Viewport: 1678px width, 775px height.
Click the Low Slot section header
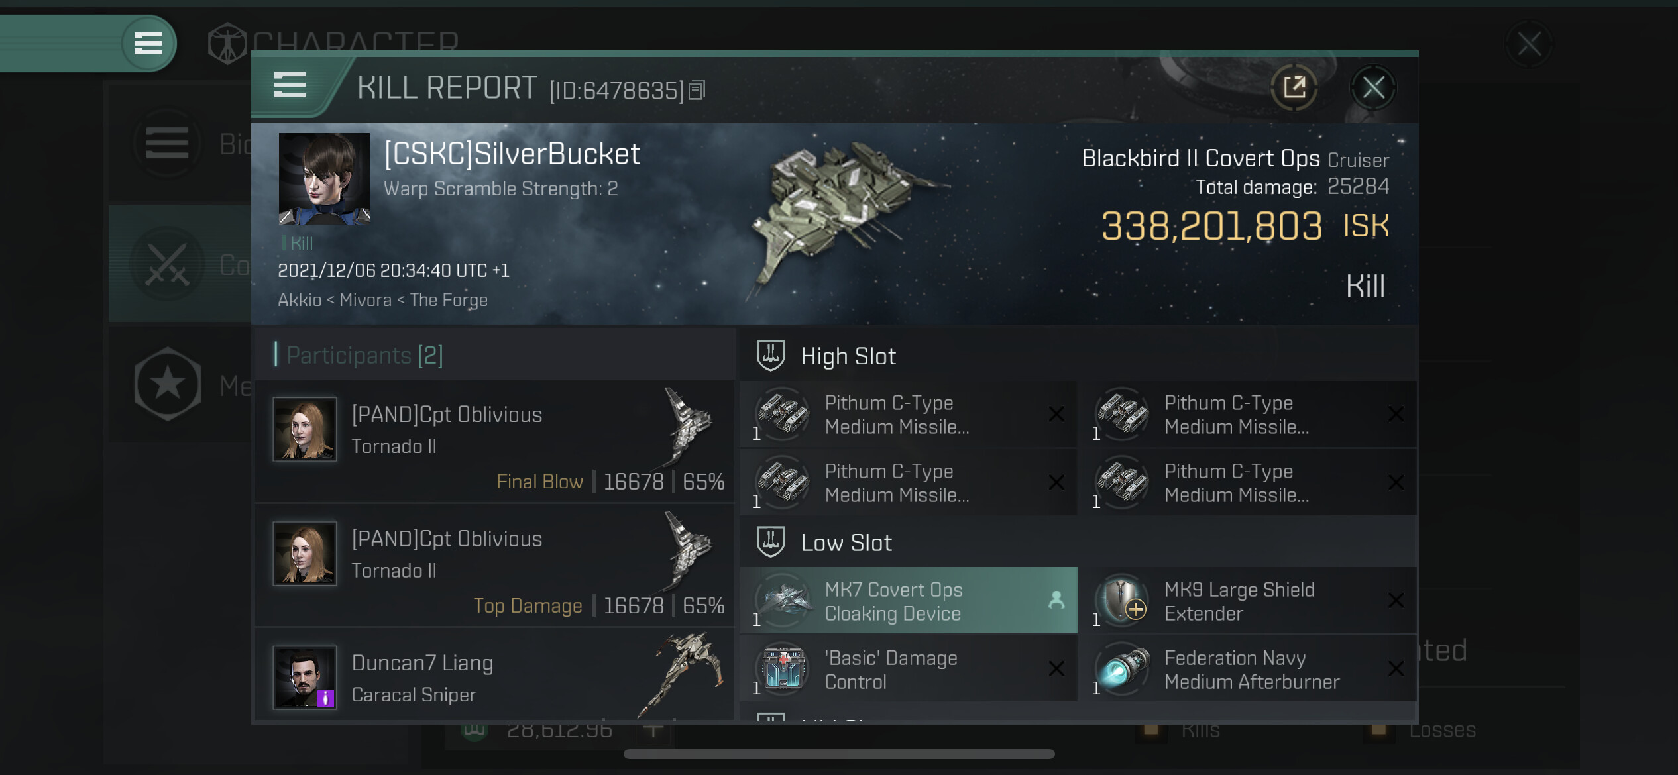point(846,543)
